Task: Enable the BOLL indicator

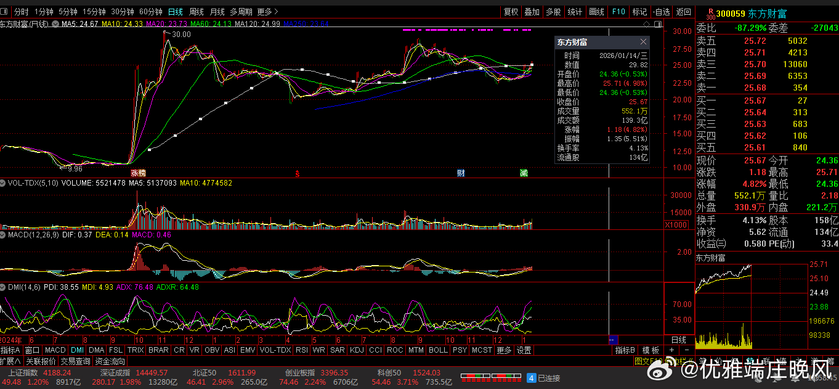Action: tap(438, 350)
